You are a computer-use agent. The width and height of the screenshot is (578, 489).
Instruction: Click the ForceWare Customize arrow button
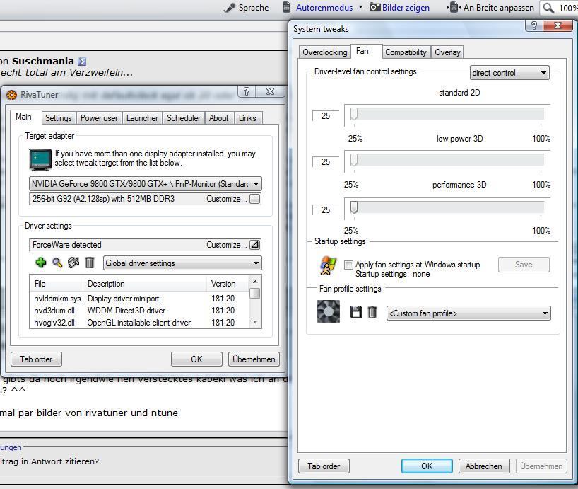254,245
